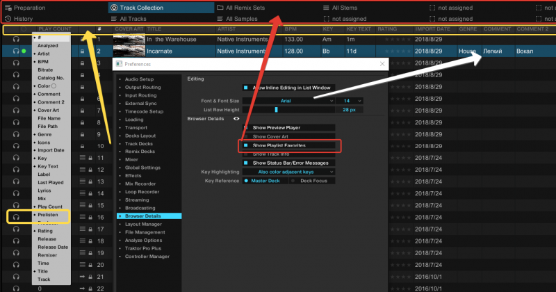Viewport: 556px width, 292px height.
Task: Open Layout Manager preferences page
Action: point(143,225)
